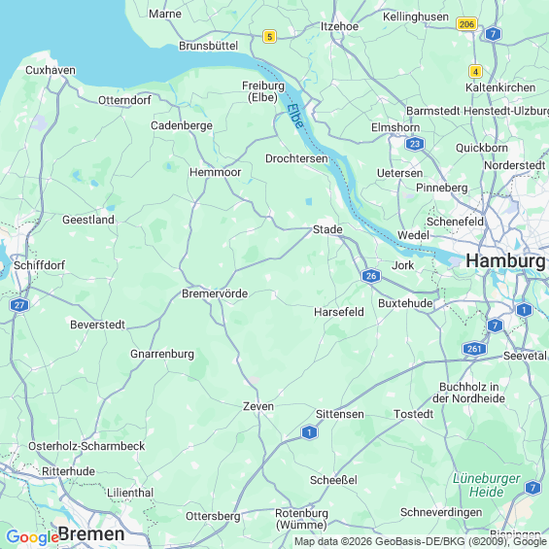Image resolution: width=549 pixels, height=549 pixels.
Task: Select the Hamburg city label
Action: (505, 260)
